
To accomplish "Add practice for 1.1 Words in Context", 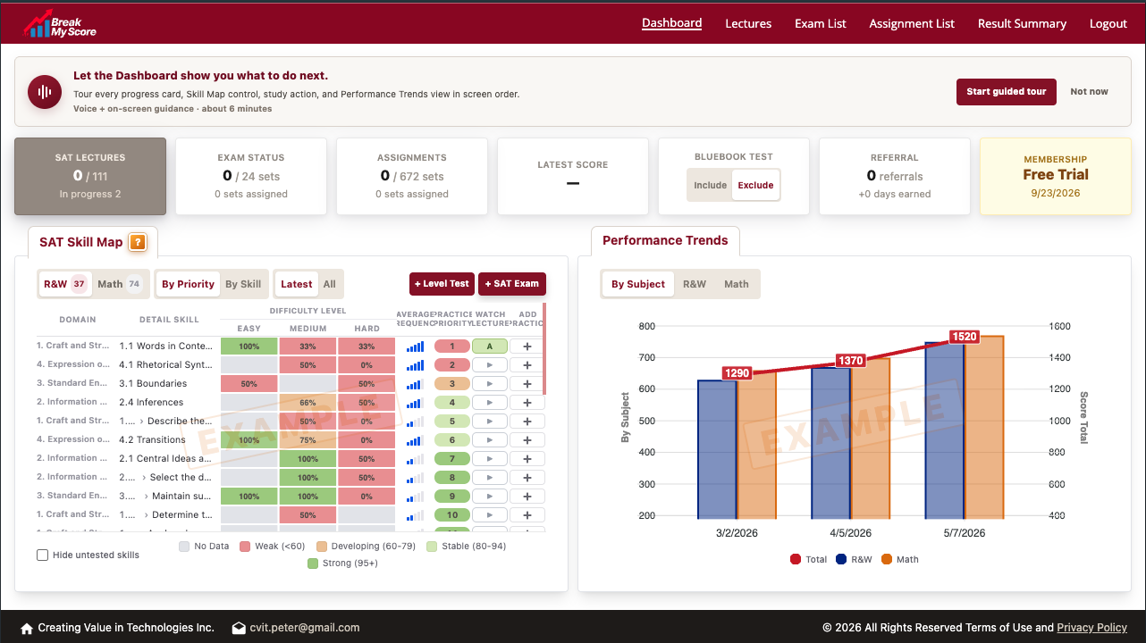I will coord(527,347).
